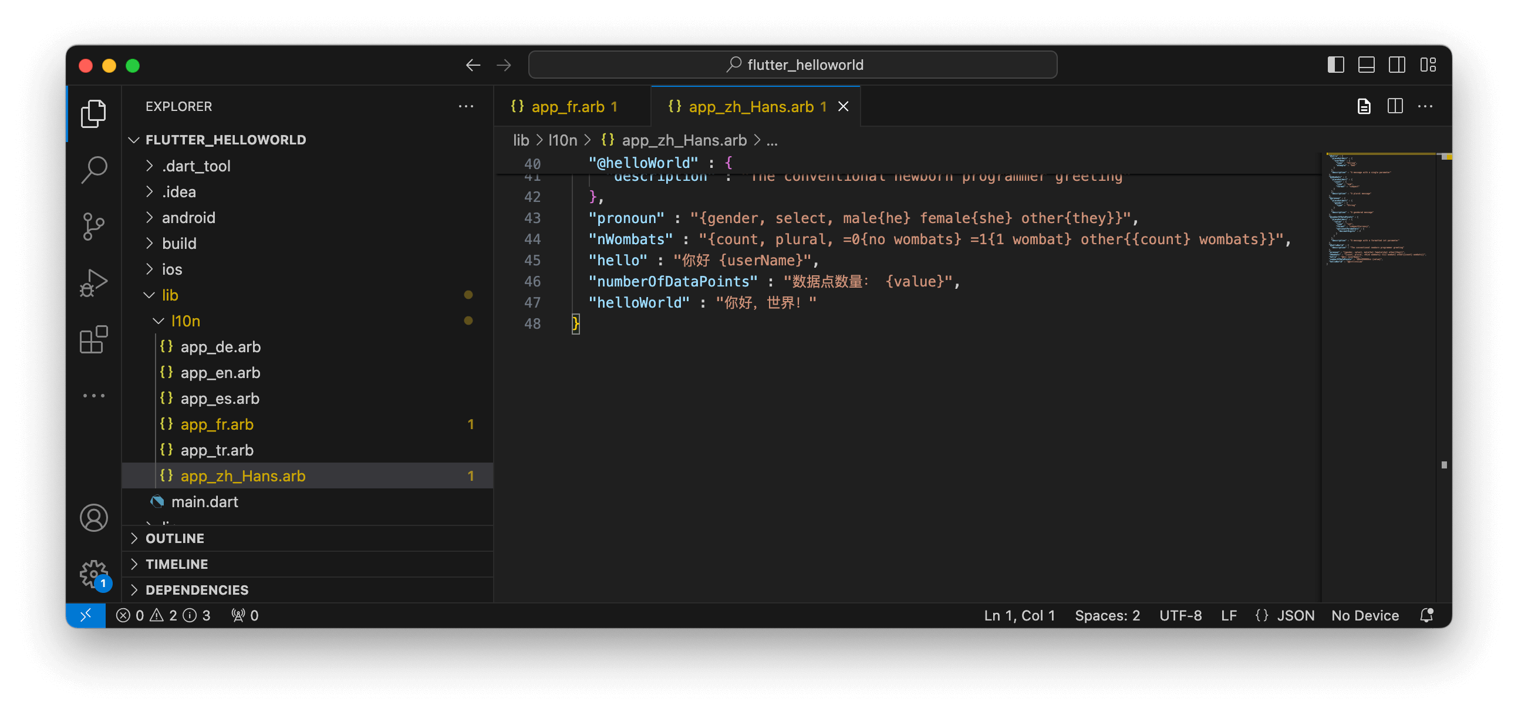Close the app_zh_Hans.arb tab
This screenshot has height=715, width=1518.
[x=844, y=106]
